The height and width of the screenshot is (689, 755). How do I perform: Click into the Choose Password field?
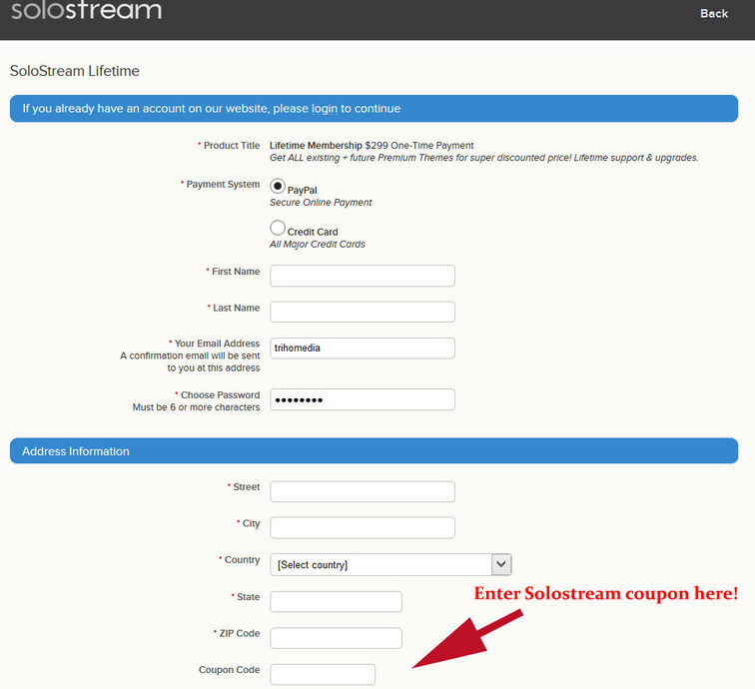[x=363, y=399]
